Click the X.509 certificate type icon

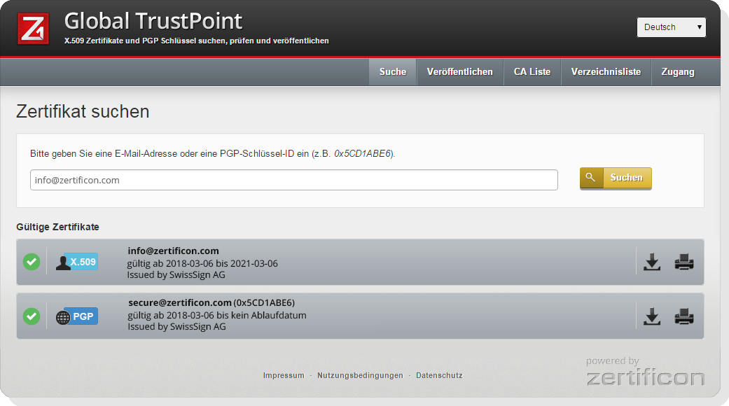[77, 262]
